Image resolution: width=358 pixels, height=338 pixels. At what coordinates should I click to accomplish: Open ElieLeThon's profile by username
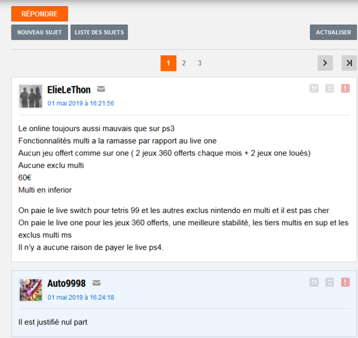(69, 90)
